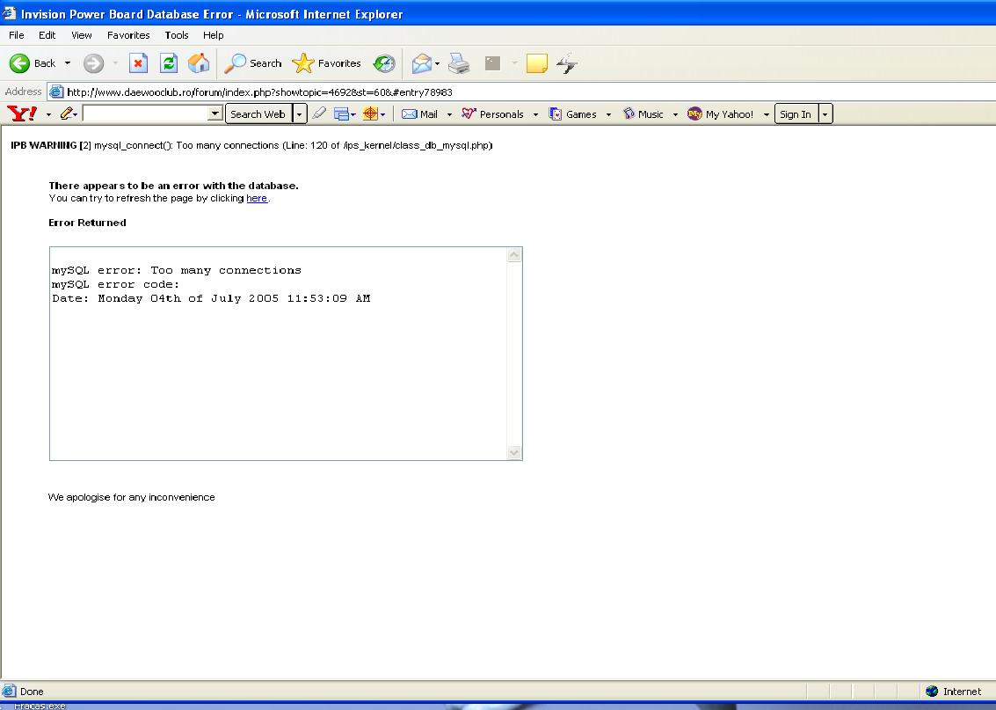The height and width of the screenshot is (710, 996).
Task: Expand the Yahoo Mail dropdown arrow
Action: pos(449,114)
